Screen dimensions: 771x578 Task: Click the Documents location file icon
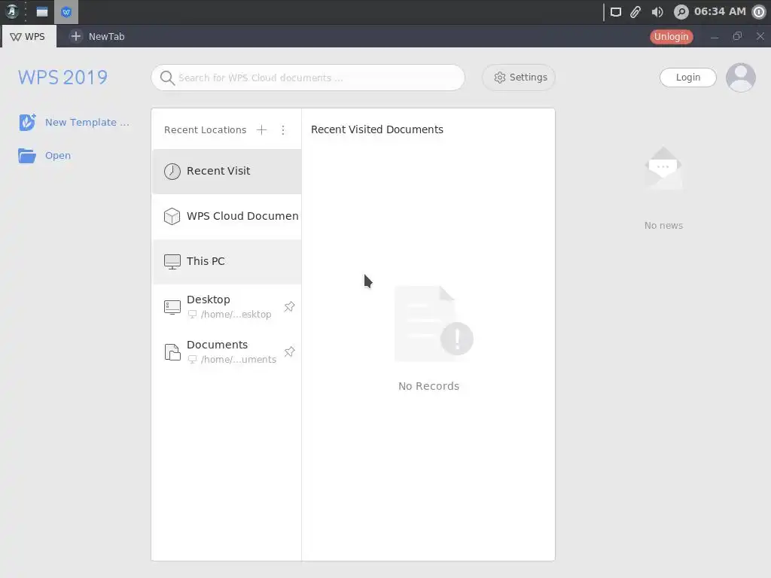[x=172, y=352]
